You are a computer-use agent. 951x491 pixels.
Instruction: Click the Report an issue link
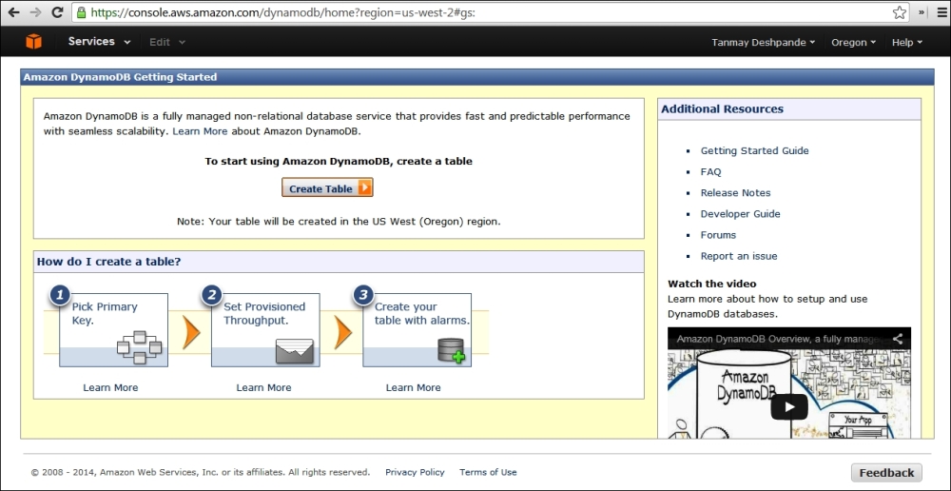tap(739, 256)
